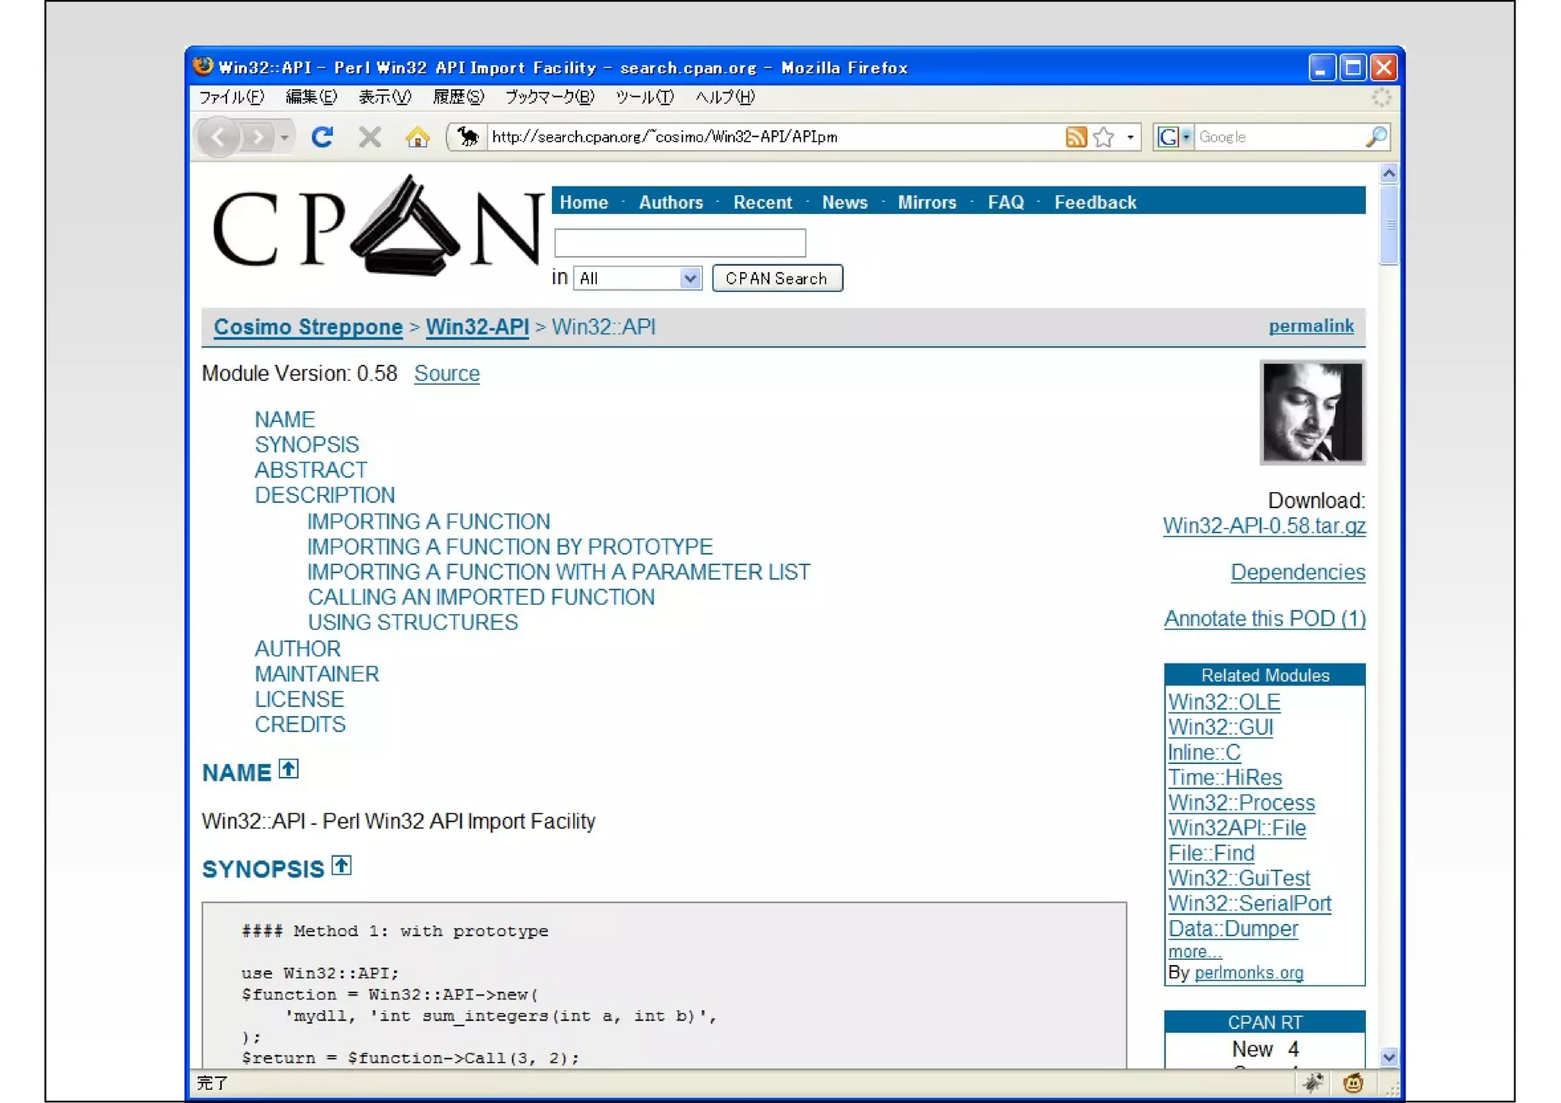This screenshot has width=1561, height=1103.
Task: Focus the Google search input field
Action: (x=1279, y=137)
